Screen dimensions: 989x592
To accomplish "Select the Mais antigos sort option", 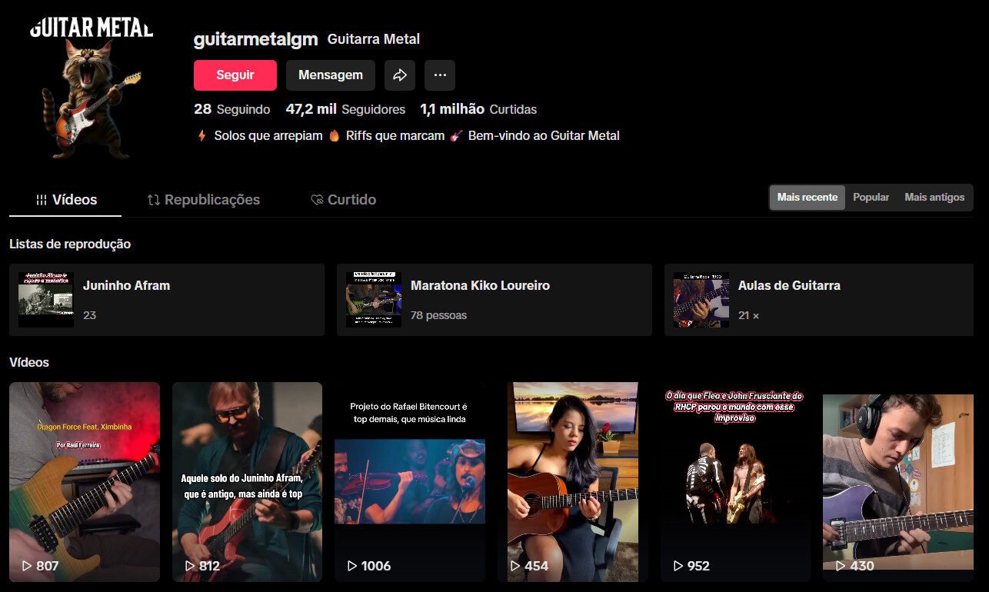I will (x=934, y=197).
